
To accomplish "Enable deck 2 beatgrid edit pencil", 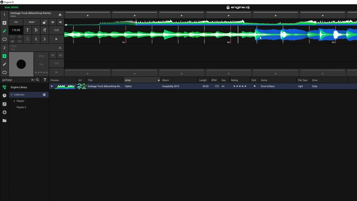I will (4, 64).
